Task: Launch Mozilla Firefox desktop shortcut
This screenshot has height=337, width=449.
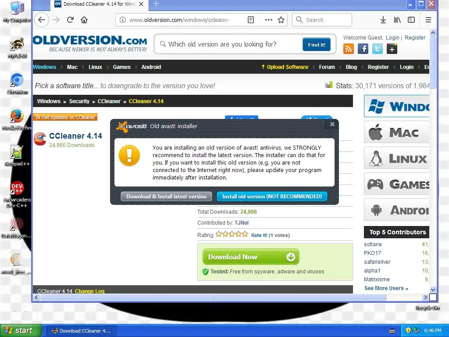Action: (x=17, y=120)
